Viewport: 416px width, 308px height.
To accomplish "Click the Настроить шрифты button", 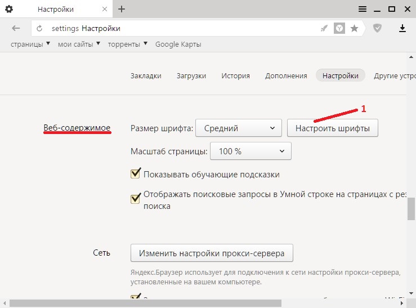I will (333, 128).
